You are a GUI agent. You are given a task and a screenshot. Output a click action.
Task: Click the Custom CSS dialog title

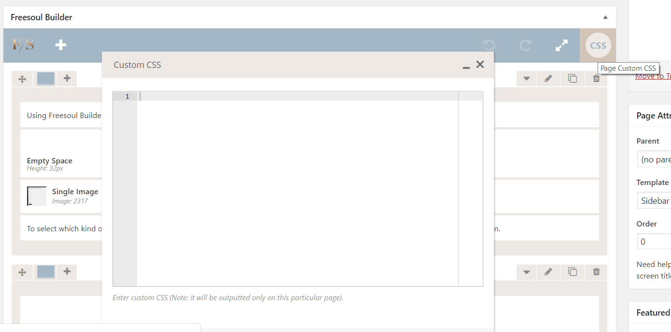[138, 65]
